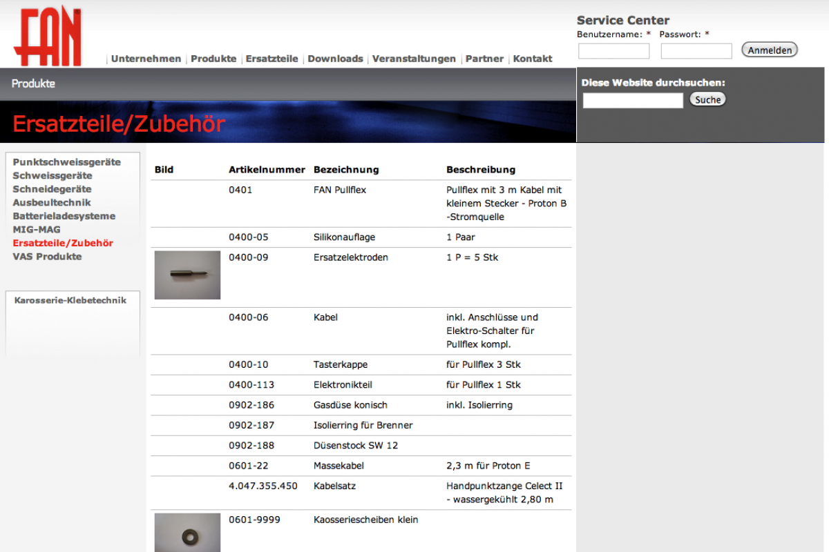Focus the Benutzername input field
Viewport: 829px width, 552px height.
pos(613,51)
